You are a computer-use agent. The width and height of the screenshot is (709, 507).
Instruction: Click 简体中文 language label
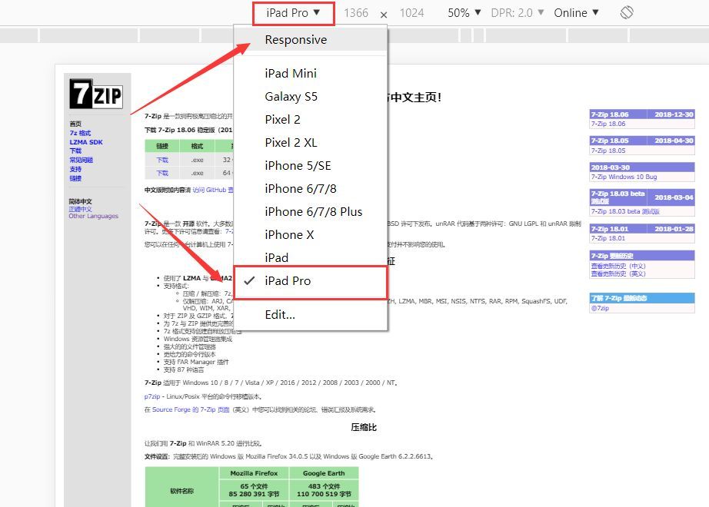click(x=80, y=201)
